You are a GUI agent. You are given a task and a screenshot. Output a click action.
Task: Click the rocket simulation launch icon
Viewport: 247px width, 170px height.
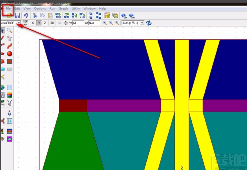10,113
